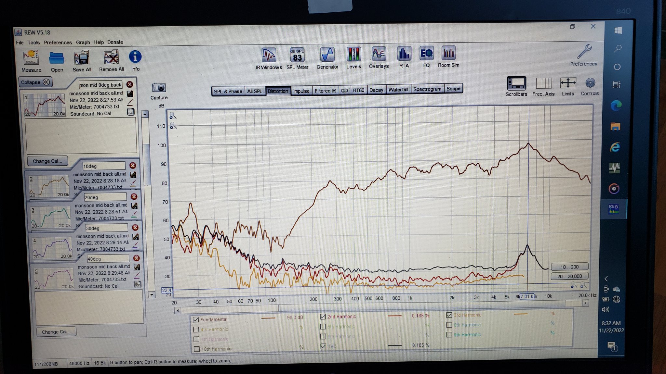Open the Info icon
This screenshot has width=666, height=374.
[x=135, y=61]
